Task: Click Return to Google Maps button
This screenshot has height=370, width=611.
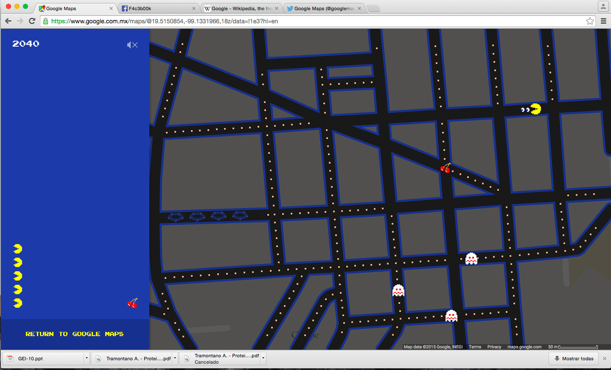Action: (x=75, y=334)
